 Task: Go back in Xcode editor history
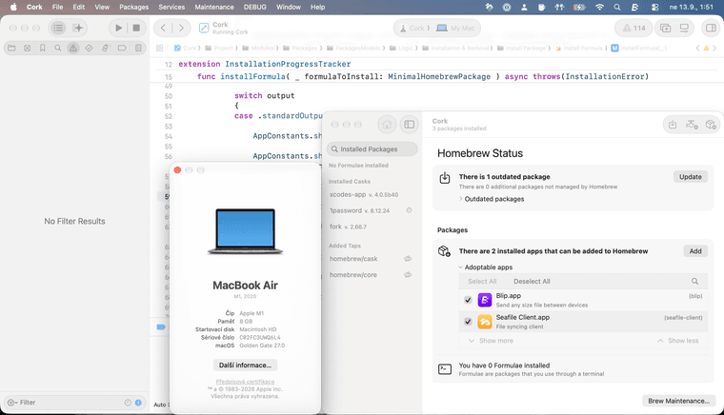163,29
